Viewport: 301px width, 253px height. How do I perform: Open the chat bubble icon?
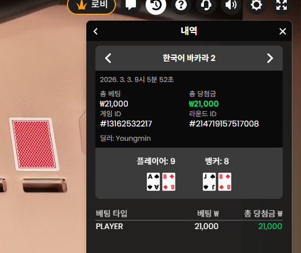coord(131,5)
